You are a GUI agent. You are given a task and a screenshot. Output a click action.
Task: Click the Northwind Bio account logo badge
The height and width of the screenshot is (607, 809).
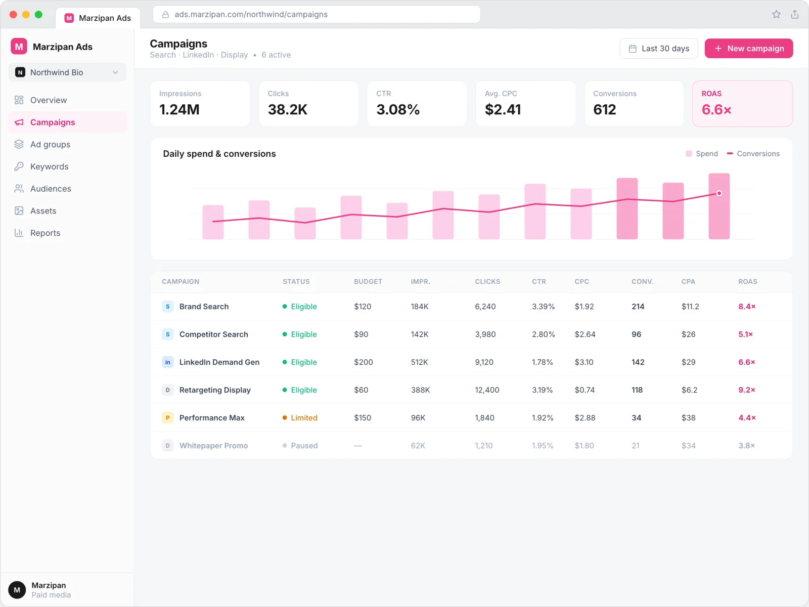20,72
